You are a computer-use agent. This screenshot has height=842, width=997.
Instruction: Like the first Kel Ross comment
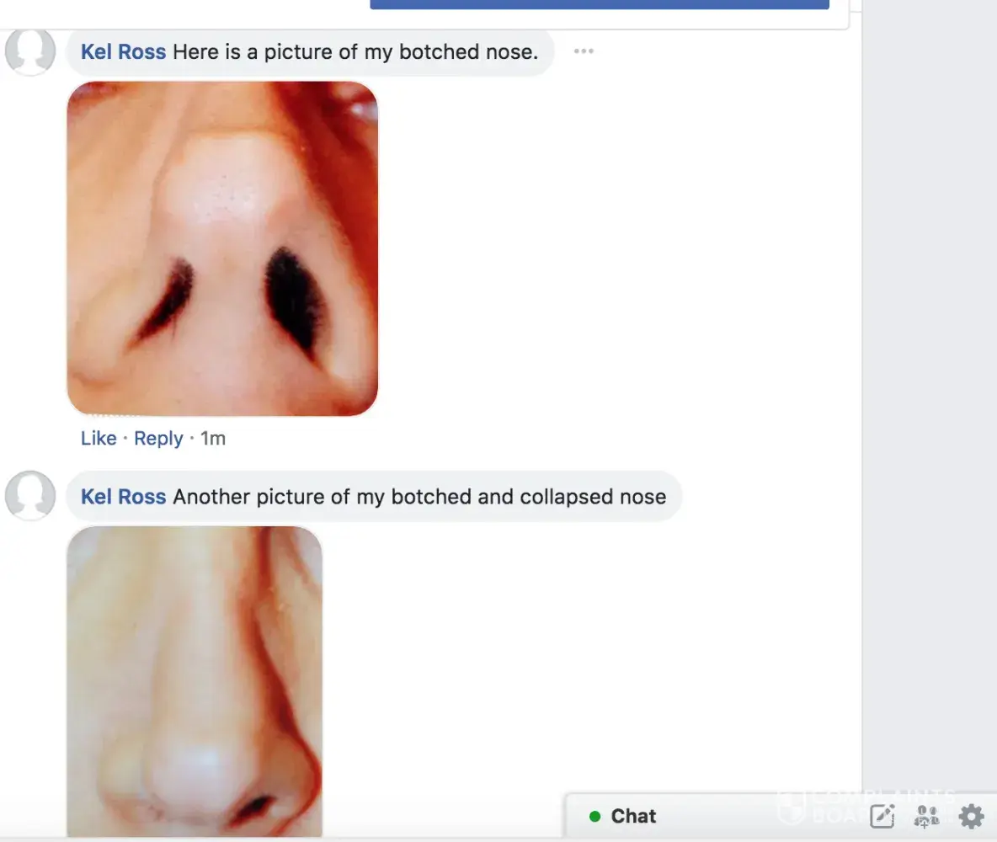click(x=99, y=439)
